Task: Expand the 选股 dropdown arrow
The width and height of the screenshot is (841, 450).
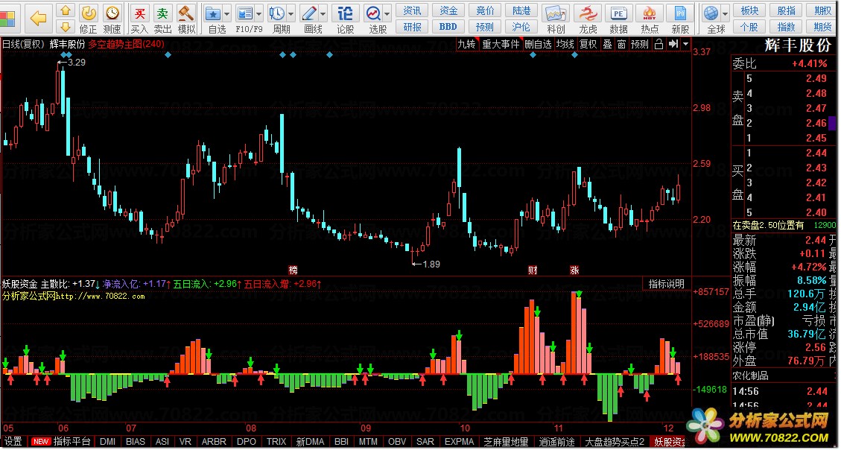Action: pyautogui.click(x=387, y=13)
